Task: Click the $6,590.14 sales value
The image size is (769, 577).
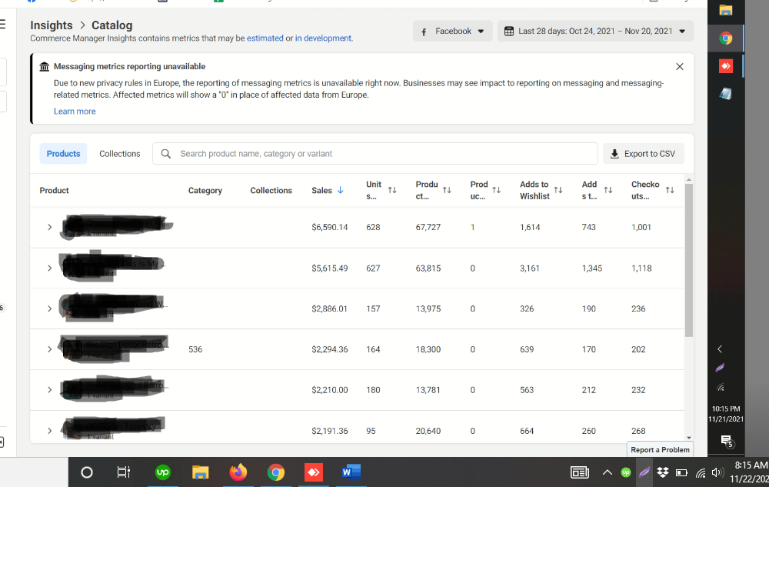Action: [330, 227]
